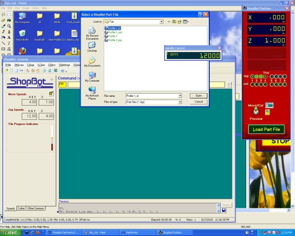
Task: Click first ShopBot Console toolbar open-file icon
Action: [6, 71]
